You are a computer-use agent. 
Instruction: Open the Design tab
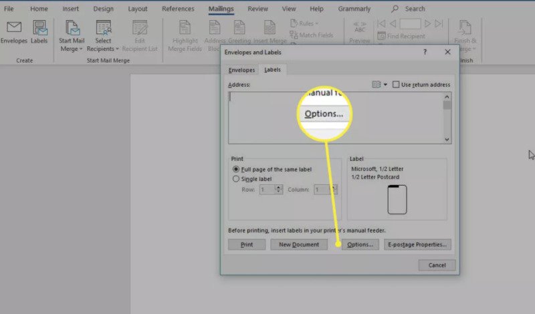pos(104,9)
